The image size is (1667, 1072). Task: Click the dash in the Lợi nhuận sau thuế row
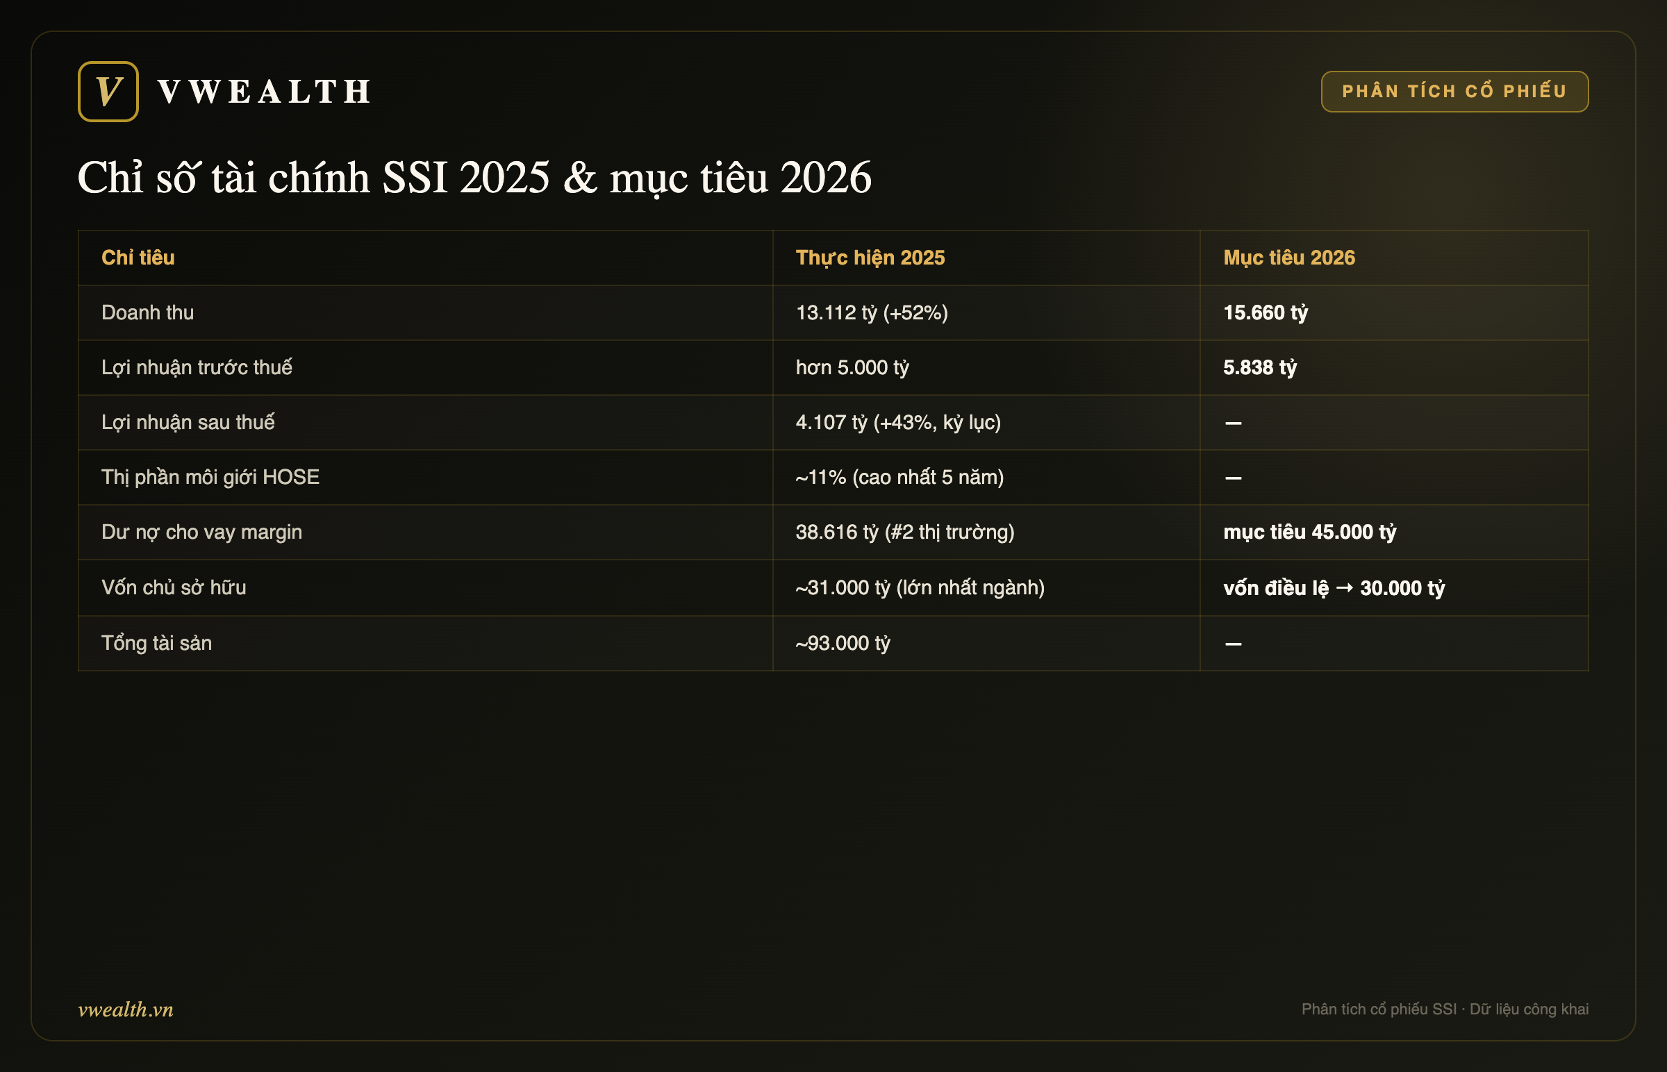(1233, 424)
